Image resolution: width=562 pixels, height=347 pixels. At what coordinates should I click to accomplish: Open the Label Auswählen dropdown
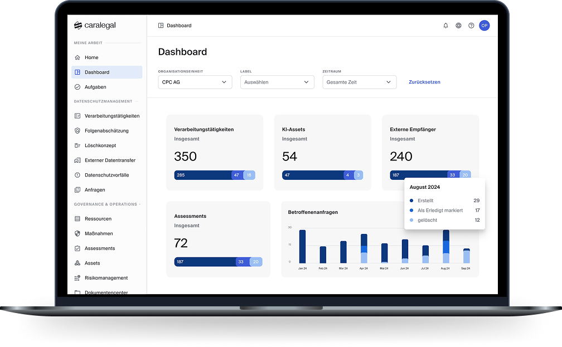(x=277, y=82)
